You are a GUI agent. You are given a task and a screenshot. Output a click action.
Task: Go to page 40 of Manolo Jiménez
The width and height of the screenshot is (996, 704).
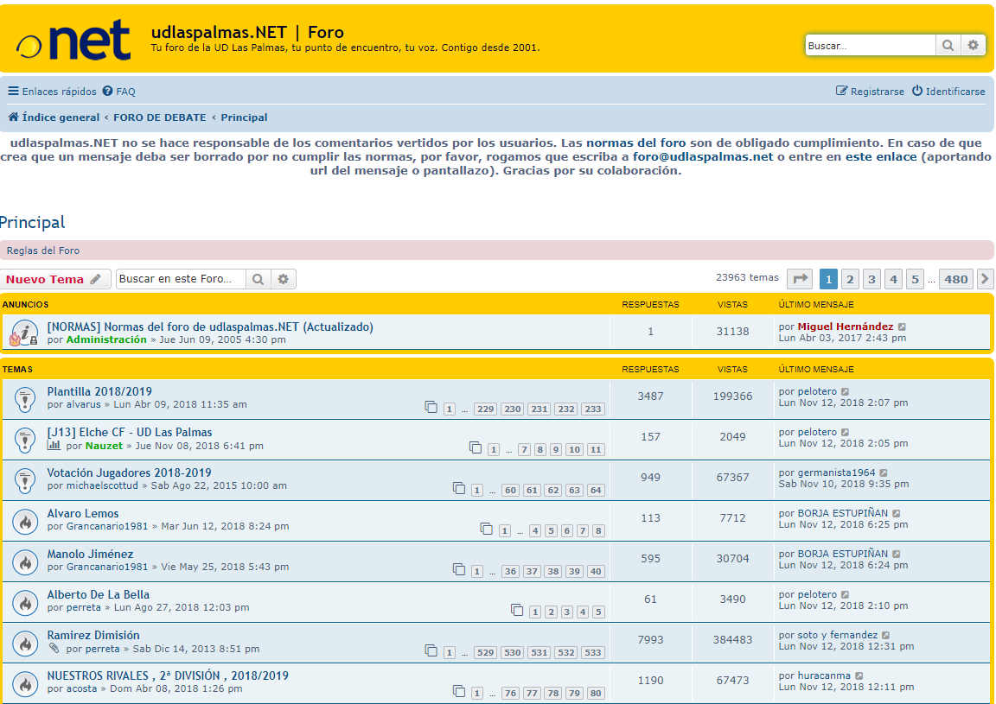click(x=595, y=571)
